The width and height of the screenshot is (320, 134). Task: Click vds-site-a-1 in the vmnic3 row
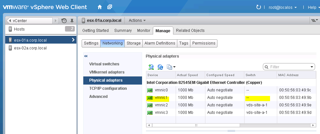(257, 113)
